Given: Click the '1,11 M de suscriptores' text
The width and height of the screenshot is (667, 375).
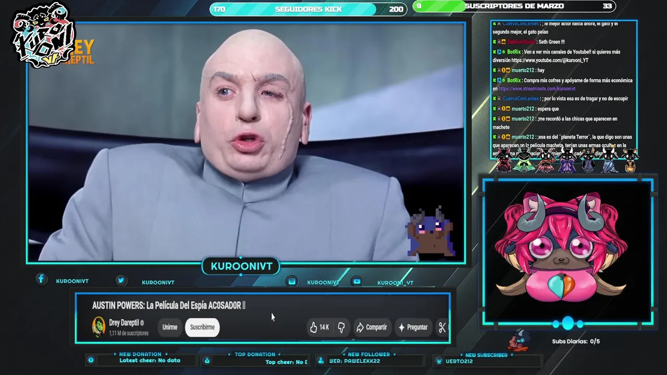Looking at the screenshot, I should pos(129,333).
